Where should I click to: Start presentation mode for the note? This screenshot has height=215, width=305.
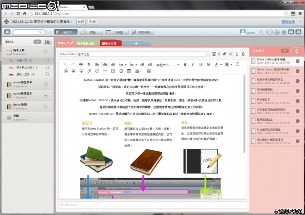point(214,54)
